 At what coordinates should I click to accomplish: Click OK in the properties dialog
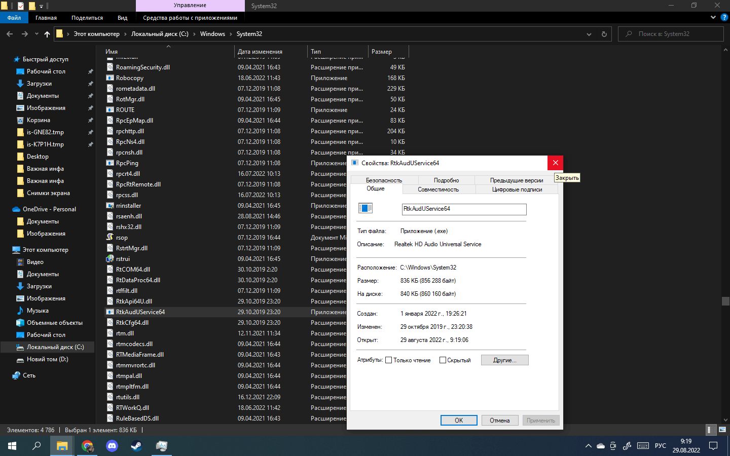point(459,421)
